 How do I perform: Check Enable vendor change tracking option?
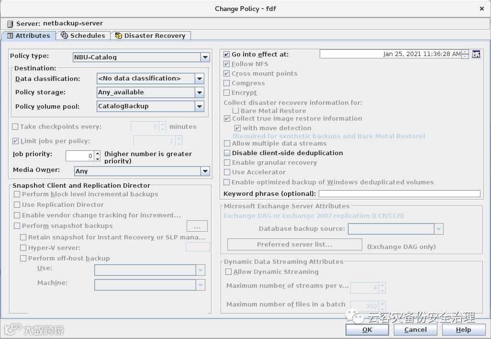click(17, 215)
